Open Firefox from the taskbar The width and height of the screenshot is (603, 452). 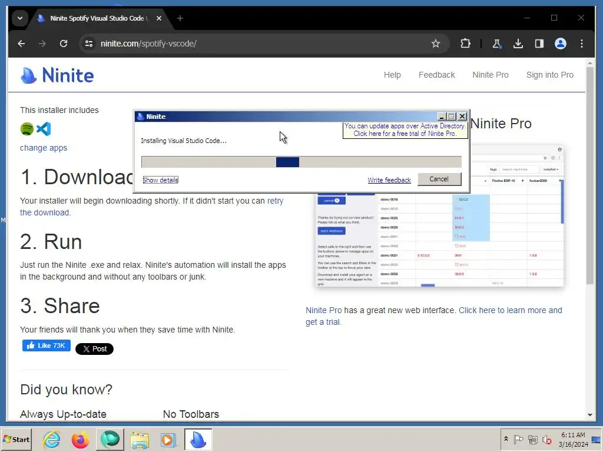point(80,439)
